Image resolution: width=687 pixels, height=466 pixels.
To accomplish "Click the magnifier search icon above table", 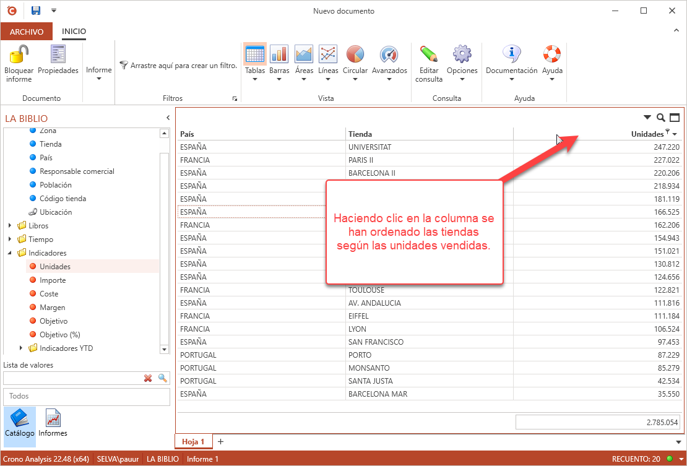I will [661, 118].
